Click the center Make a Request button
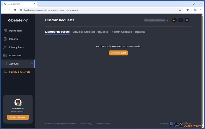The image size is (205, 129). 118,53
